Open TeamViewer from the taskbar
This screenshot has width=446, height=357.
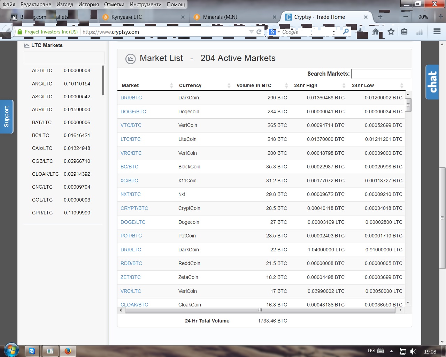coord(32,351)
